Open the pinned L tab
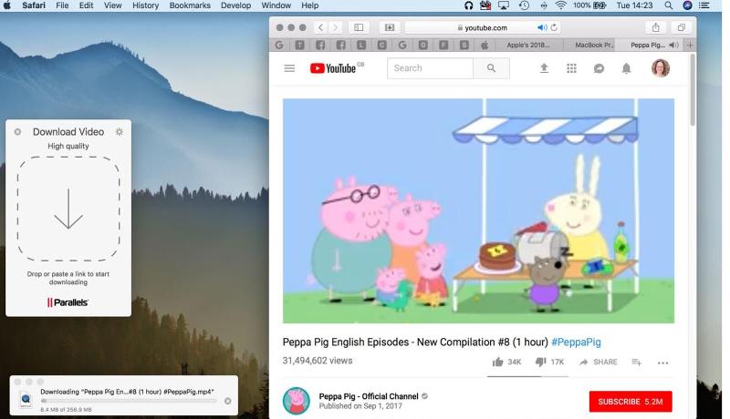The height and width of the screenshot is (419, 730). pos(361,45)
